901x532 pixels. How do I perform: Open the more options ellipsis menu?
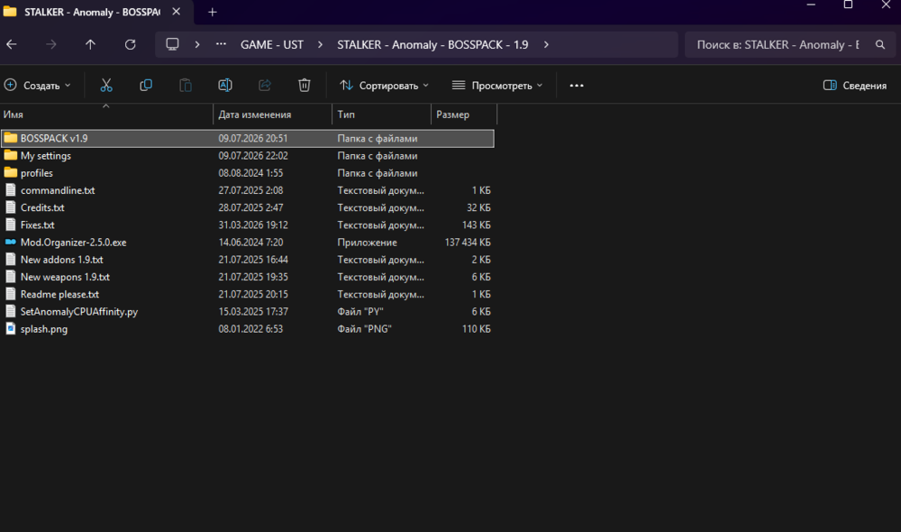pos(577,85)
